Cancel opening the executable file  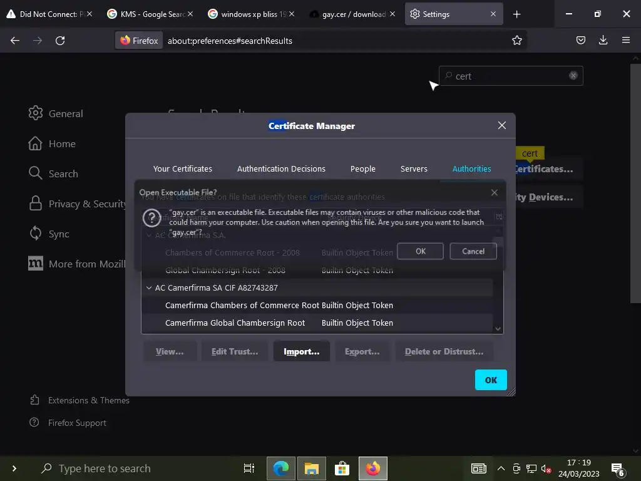[x=473, y=251]
